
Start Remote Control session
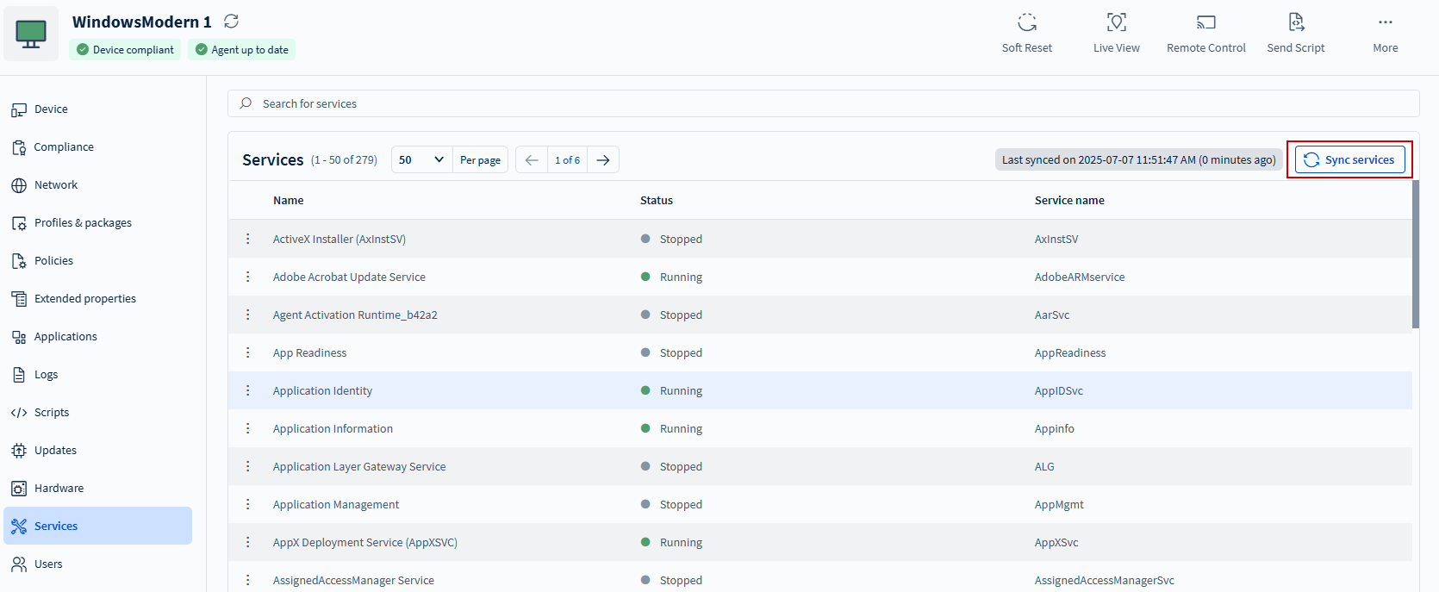point(1205,22)
